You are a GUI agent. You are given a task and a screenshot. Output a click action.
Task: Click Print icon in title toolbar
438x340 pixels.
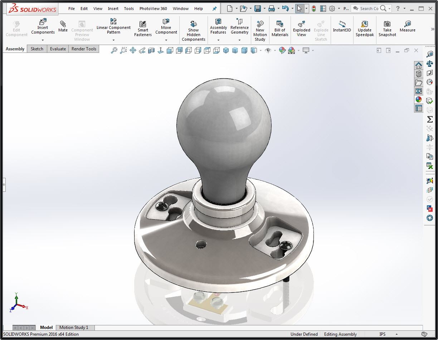point(272,9)
